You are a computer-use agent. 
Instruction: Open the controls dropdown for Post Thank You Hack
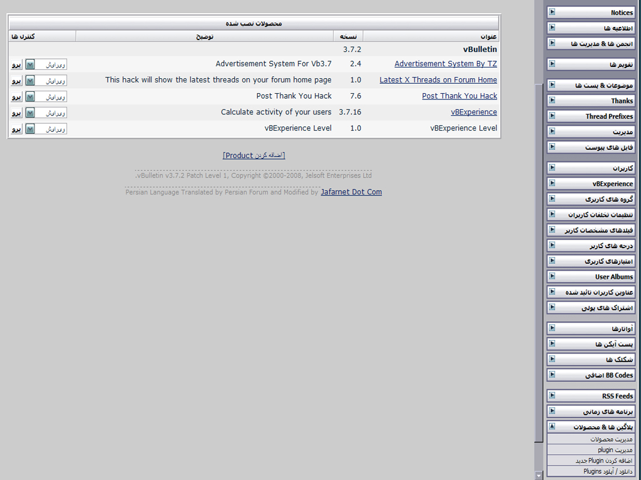(46, 97)
